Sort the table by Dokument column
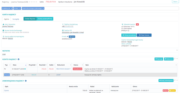 [x=64, y=65]
